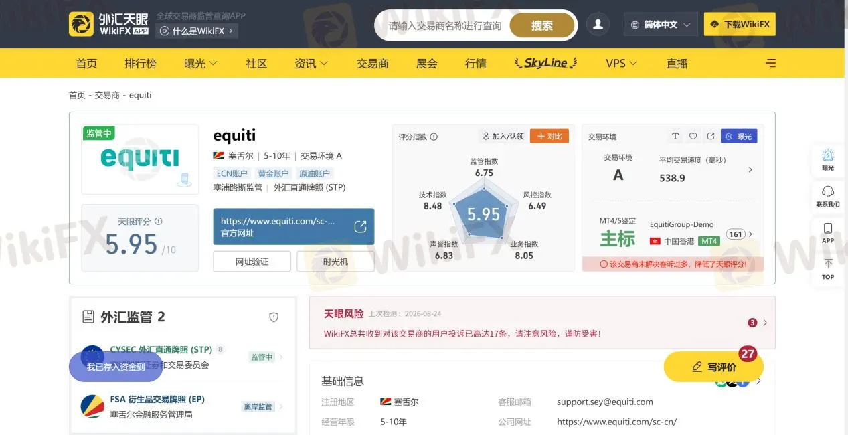
Task: Click the T text icon in 交易环境 panel
Action: coord(675,136)
